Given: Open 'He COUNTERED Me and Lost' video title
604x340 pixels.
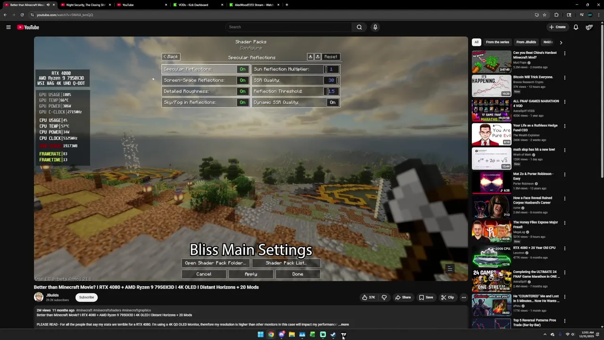Looking at the screenshot, I should 536,298.
